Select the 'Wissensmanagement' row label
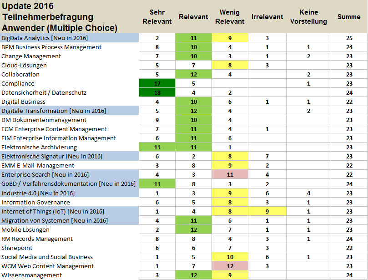Screen dimensions: 368x280 point(31,275)
